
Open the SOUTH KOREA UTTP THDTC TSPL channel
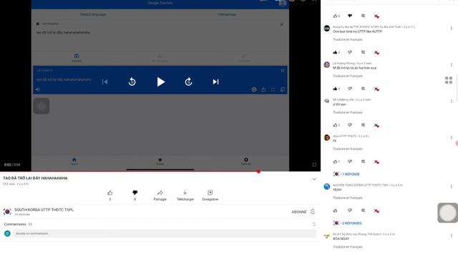[x=44, y=210]
